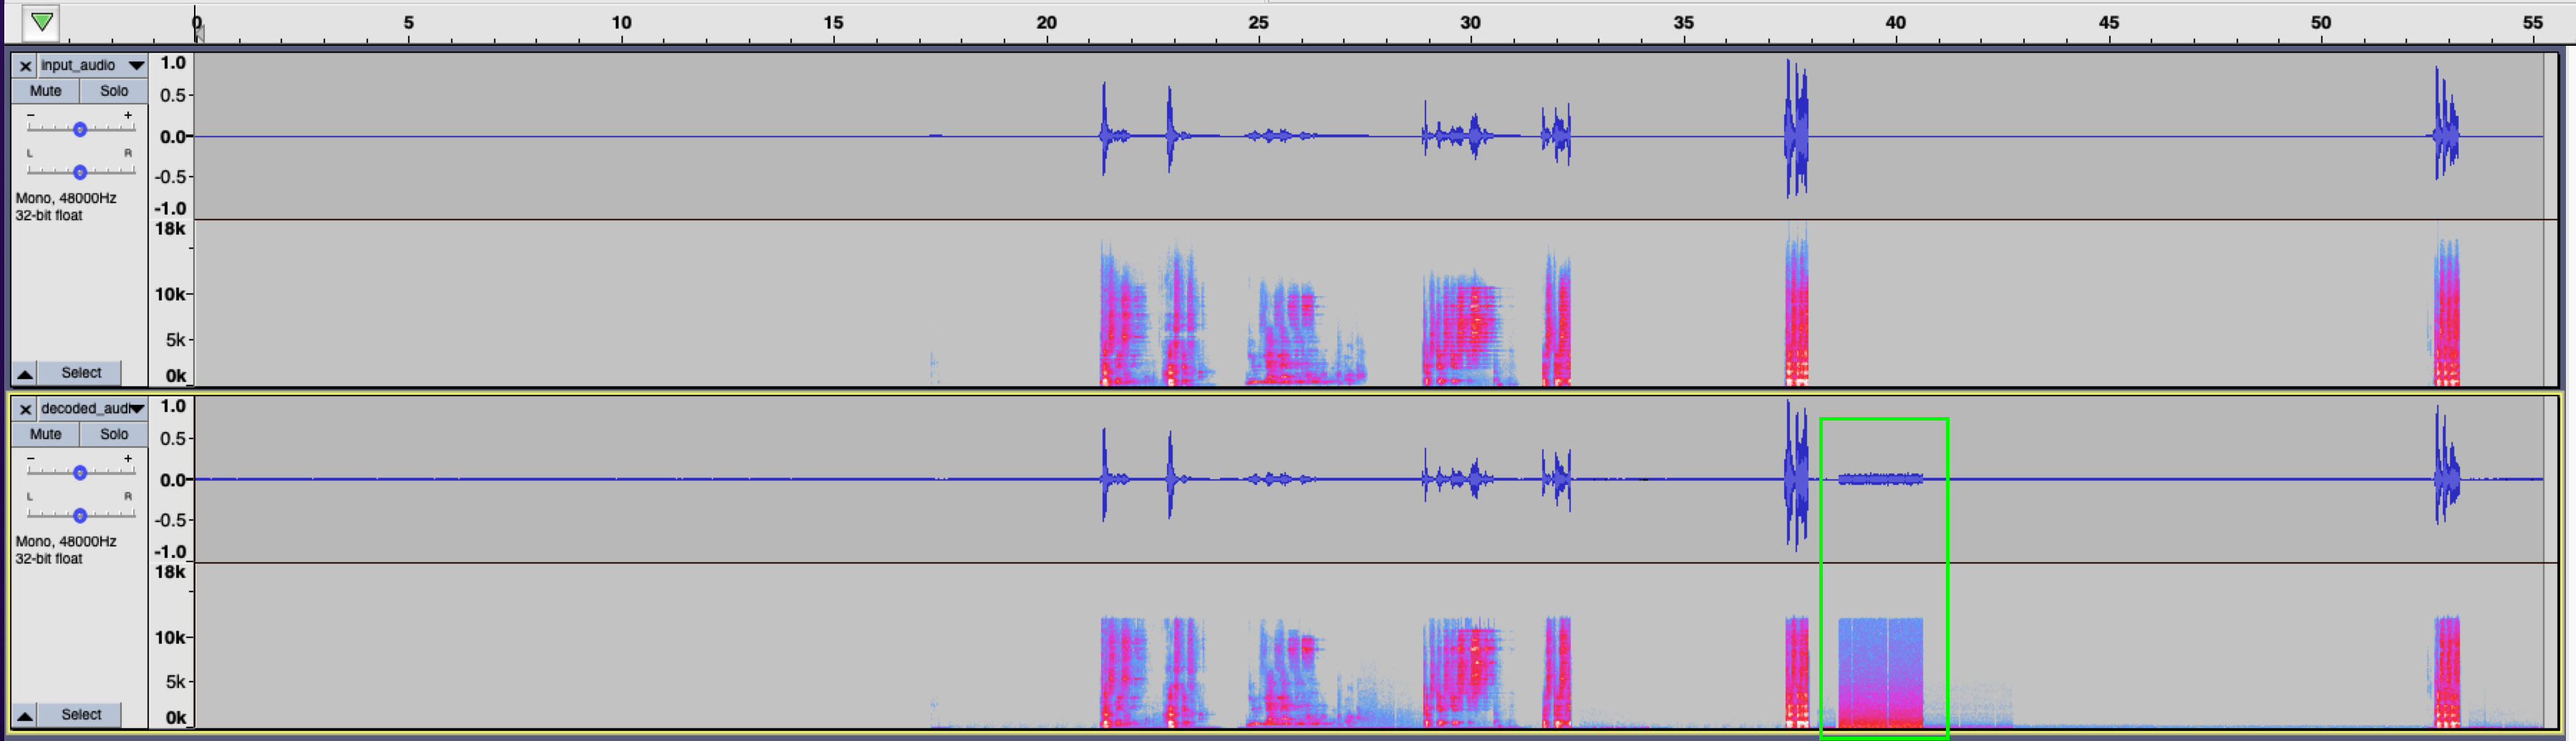Click the decoded_audio gain slider thumb
Viewport: 2576px width, 741px height.
click(80, 472)
